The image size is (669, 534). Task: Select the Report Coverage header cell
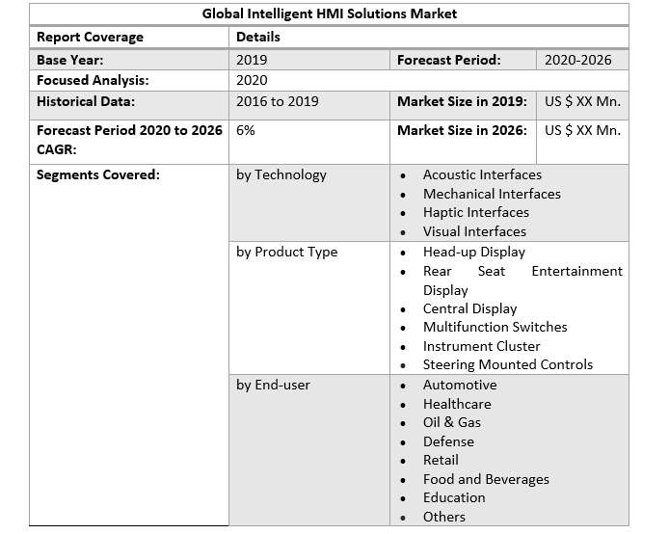(x=90, y=37)
